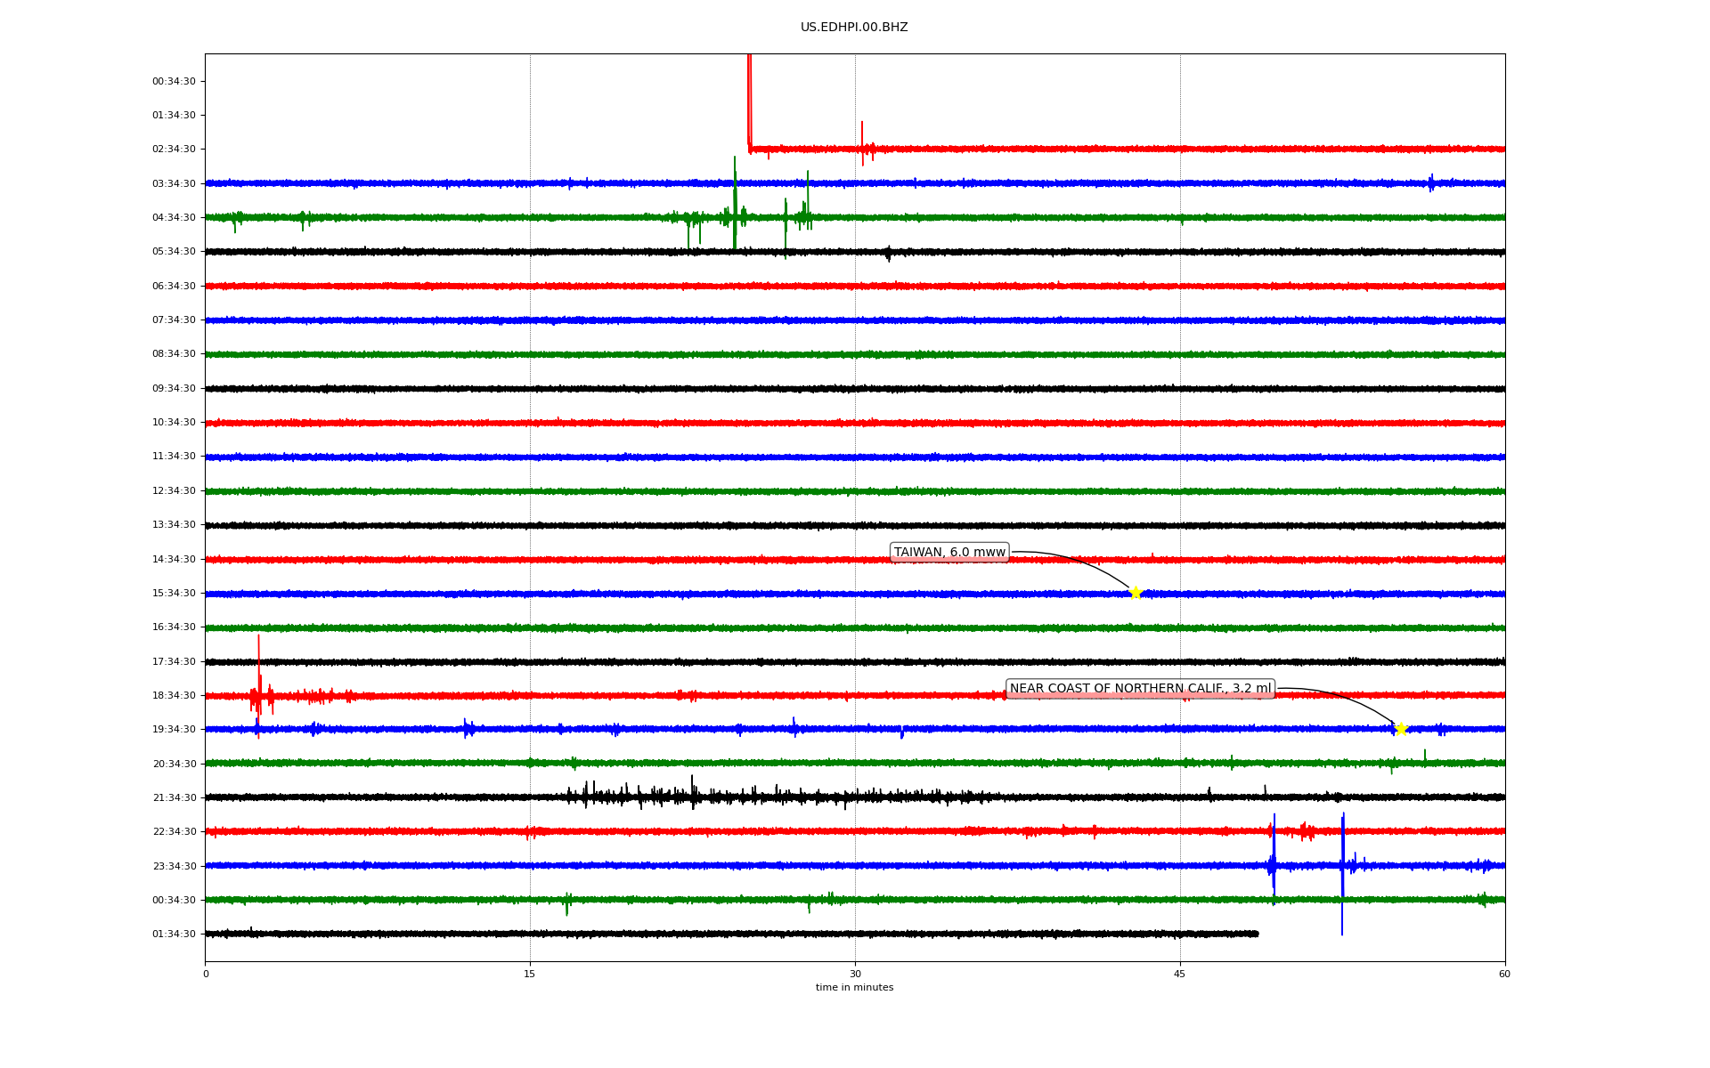
Task: Click the x-axis tick label 60
Action: [x=1504, y=974]
